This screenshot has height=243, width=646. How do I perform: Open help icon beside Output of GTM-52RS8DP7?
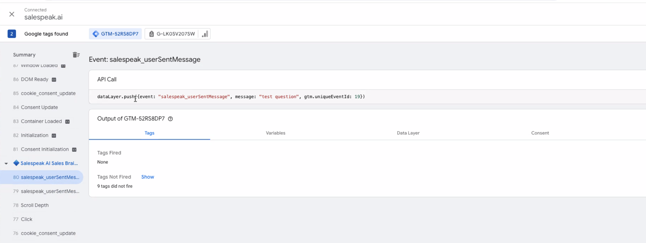pyautogui.click(x=170, y=119)
